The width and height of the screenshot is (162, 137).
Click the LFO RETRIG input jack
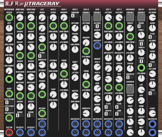click(42, 113)
